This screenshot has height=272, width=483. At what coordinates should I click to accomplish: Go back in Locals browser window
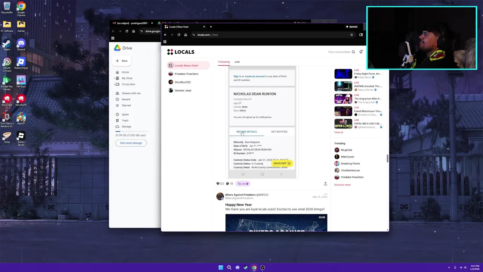[x=165, y=35]
